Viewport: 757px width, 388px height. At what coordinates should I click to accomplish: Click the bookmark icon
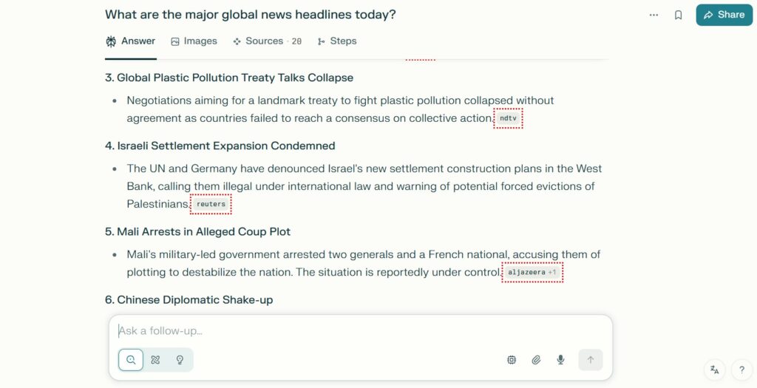[x=679, y=15]
